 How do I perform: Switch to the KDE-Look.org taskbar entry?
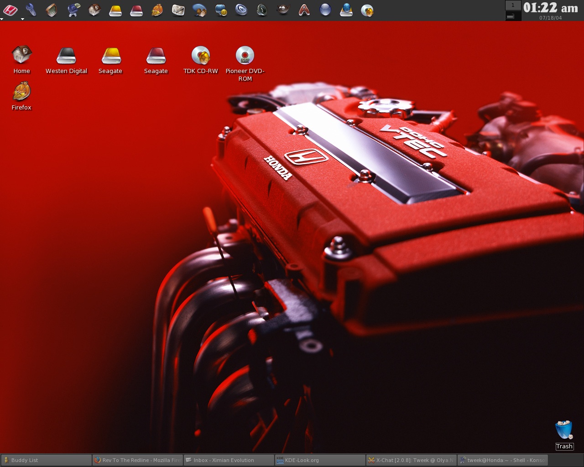(x=320, y=460)
